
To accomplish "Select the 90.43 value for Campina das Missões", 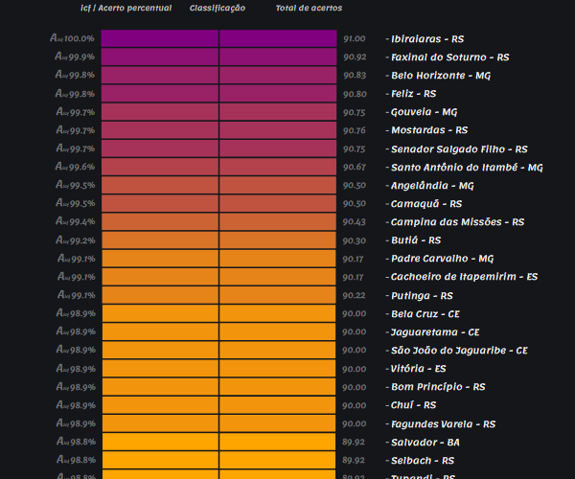I will point(355,222).
